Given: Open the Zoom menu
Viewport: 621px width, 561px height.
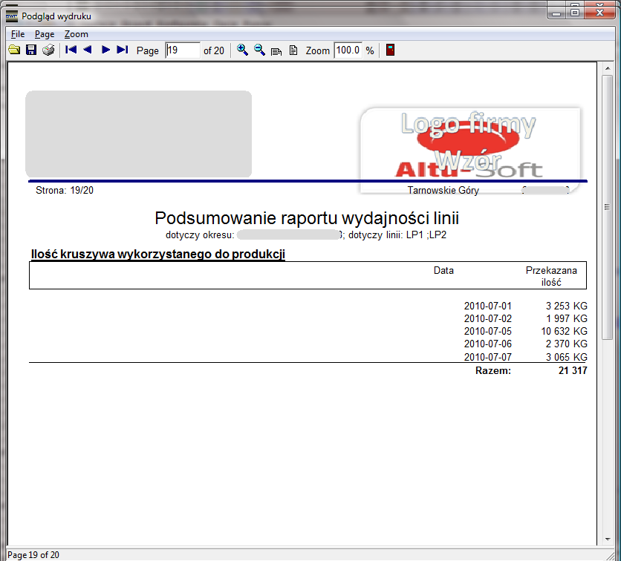Looking at the screenshot, I should tap(76, 34).
